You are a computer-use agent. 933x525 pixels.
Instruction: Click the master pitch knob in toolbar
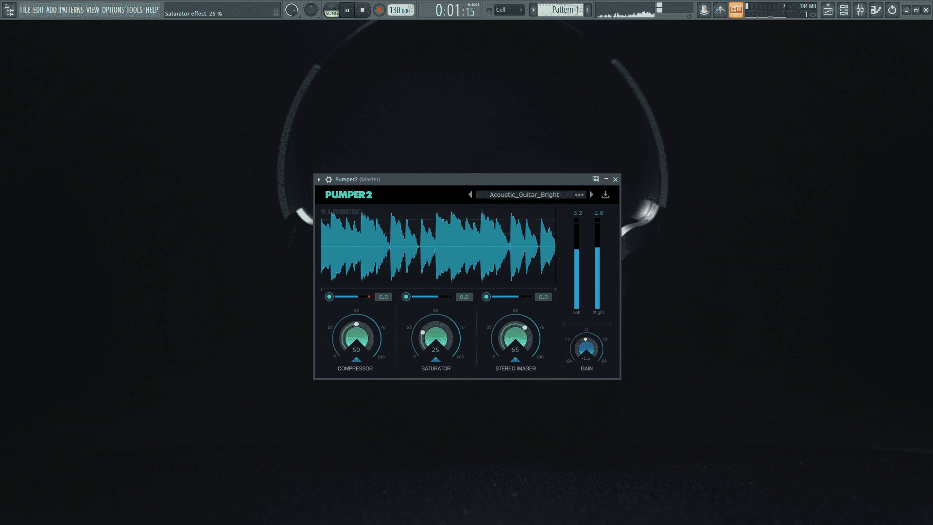tap(311, 10)
